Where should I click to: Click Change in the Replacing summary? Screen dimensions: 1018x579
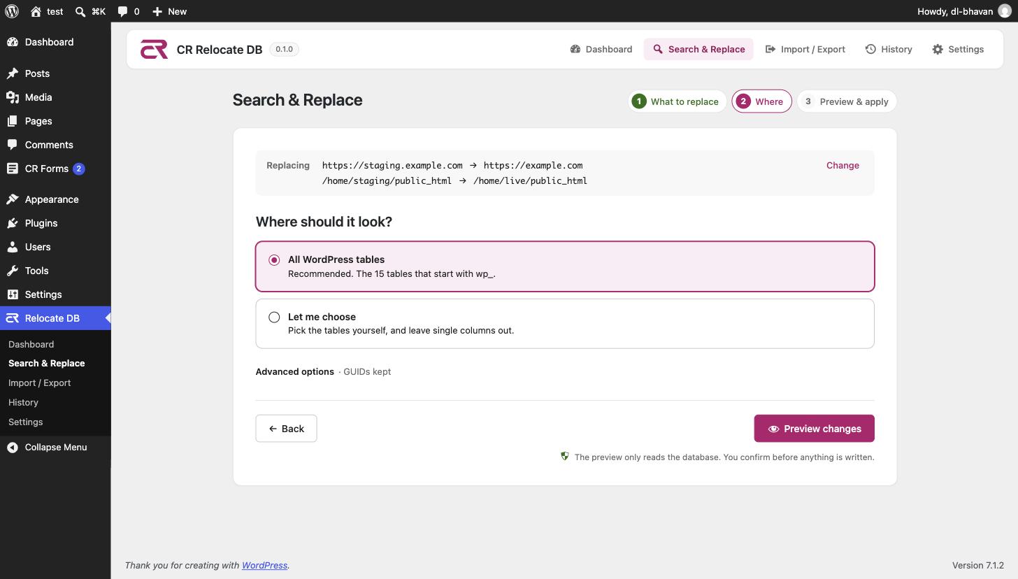tap(843, 166)
